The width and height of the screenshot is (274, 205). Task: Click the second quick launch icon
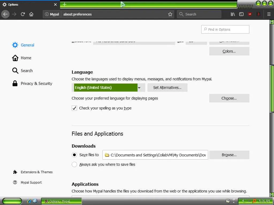click(x=35, y=201)
